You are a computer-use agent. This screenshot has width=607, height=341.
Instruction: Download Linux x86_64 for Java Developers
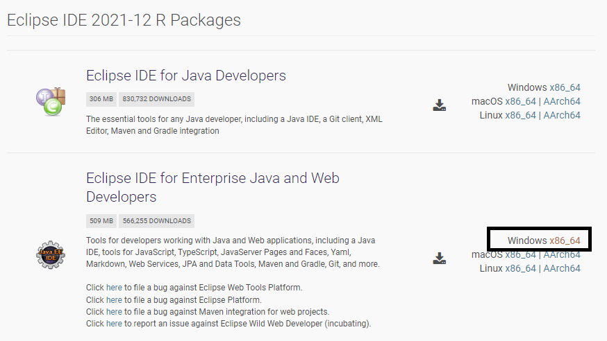tap(520, 116)
